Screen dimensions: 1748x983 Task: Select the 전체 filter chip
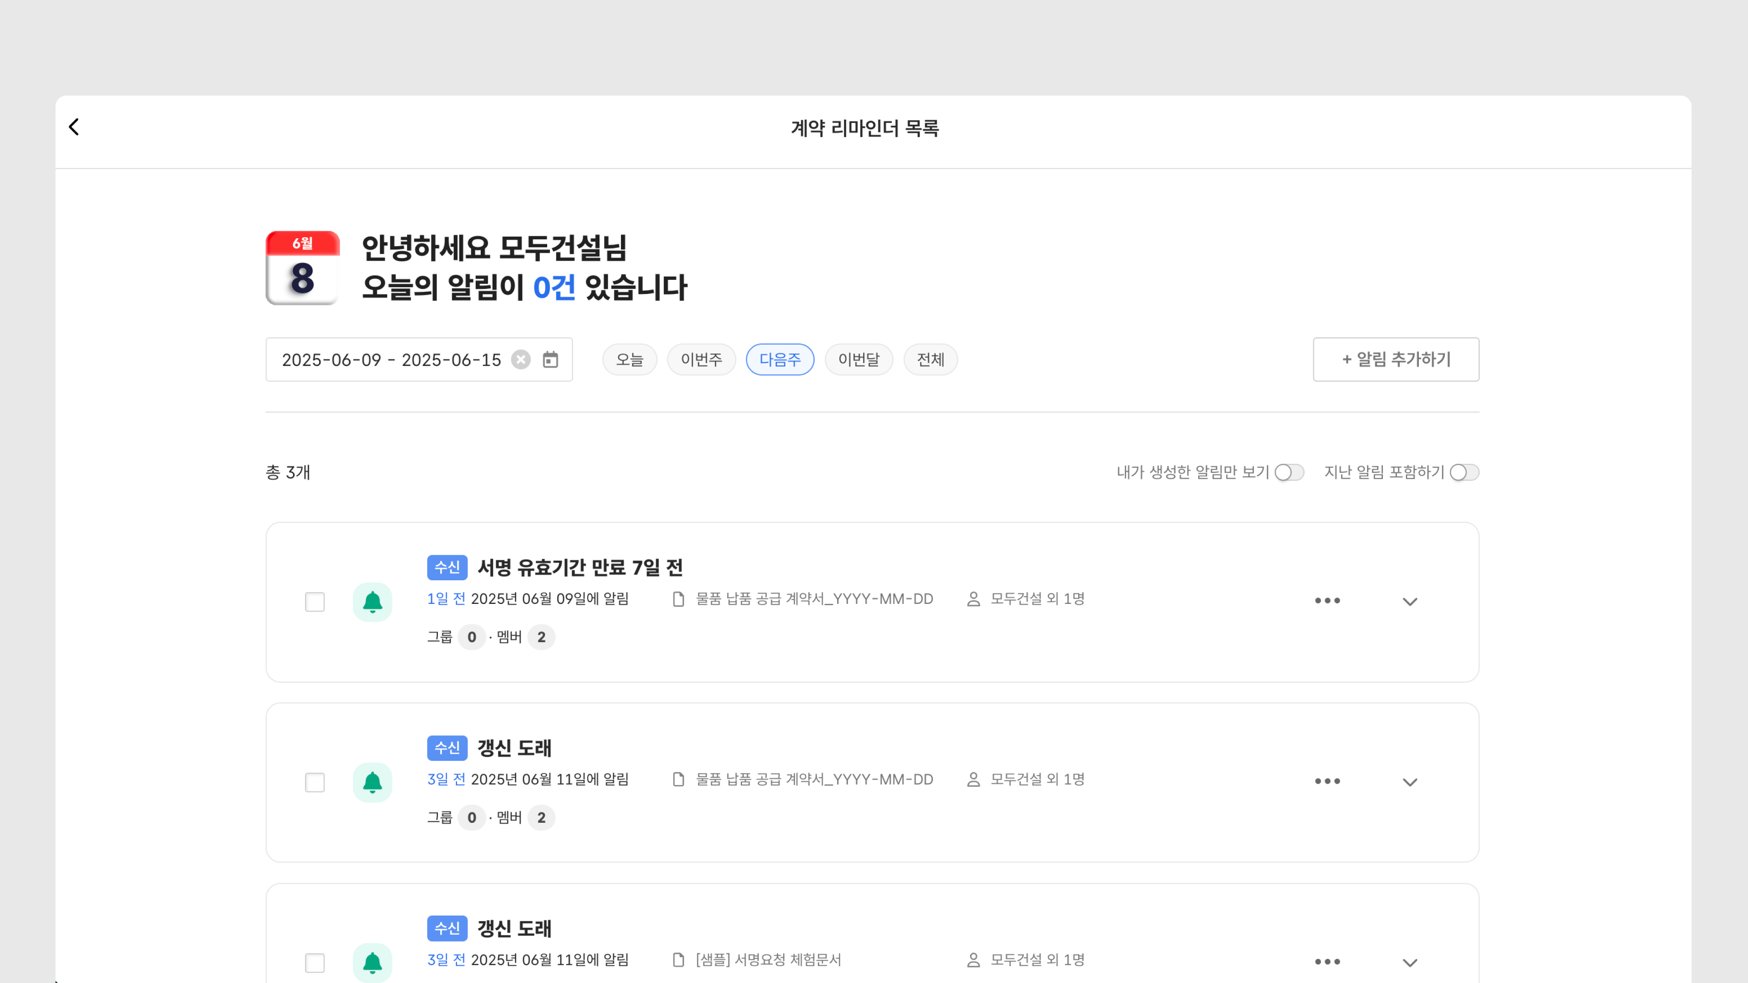click(x=930, y=360)
